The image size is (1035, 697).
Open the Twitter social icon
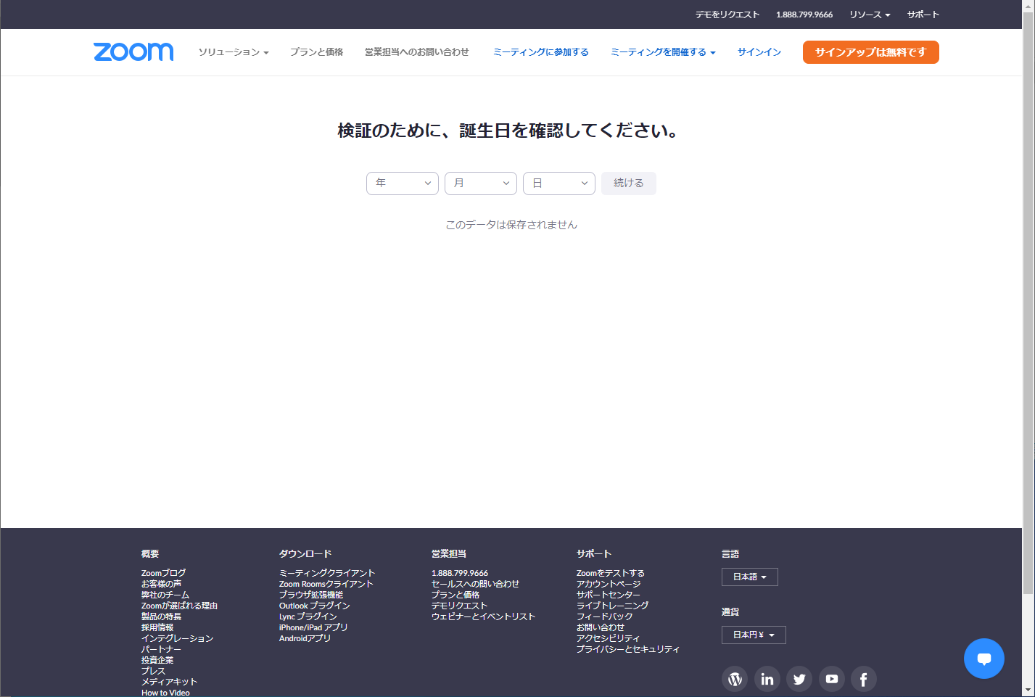coord(799,679)
